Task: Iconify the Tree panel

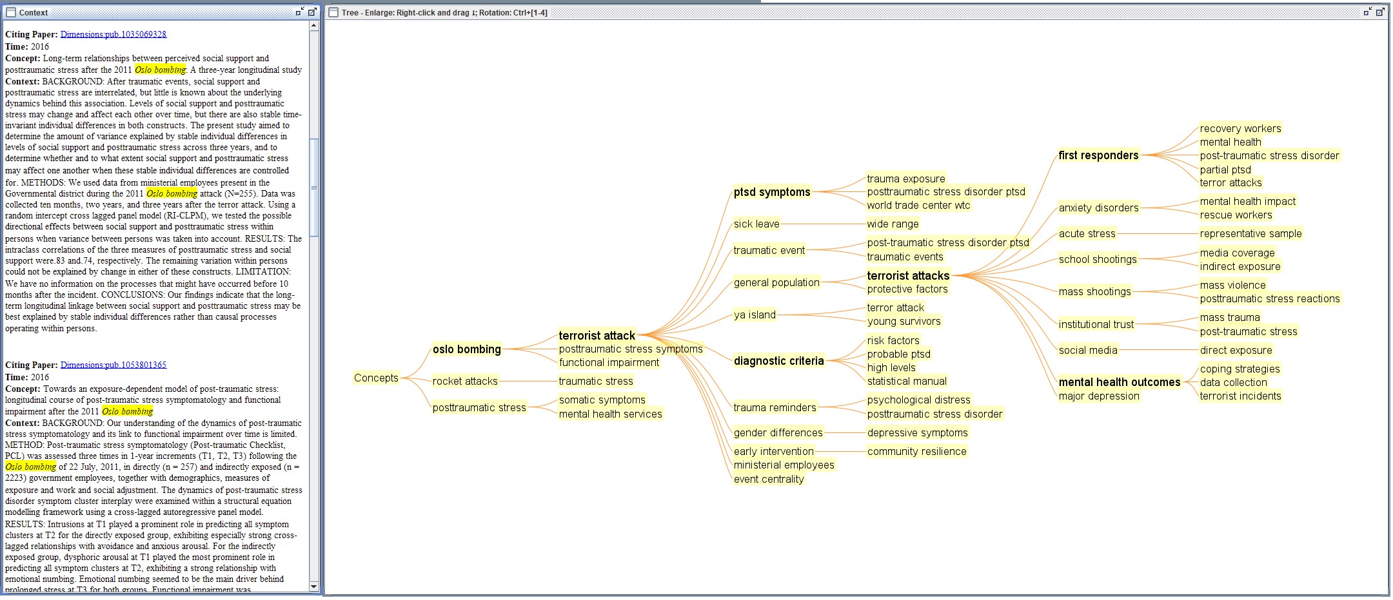Action: click(1367, 12)
